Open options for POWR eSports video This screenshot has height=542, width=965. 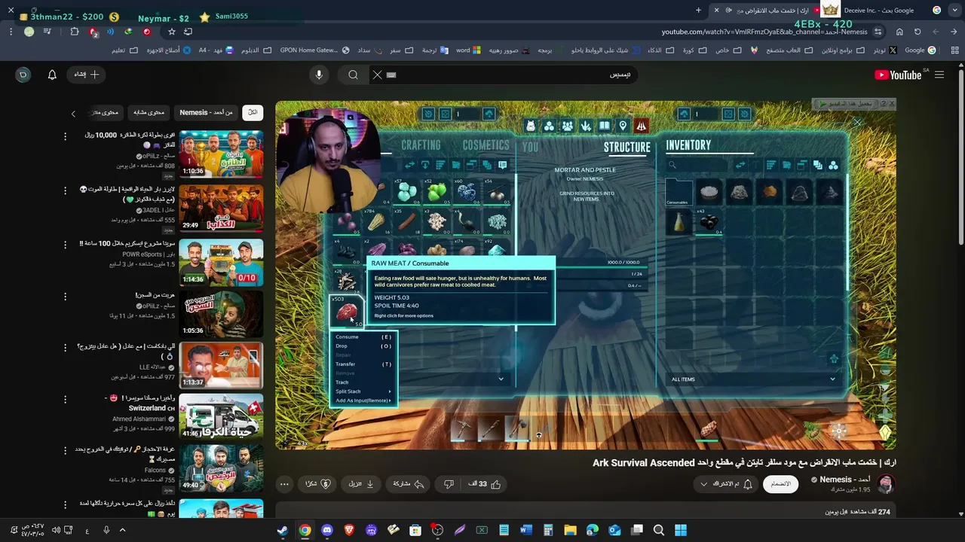[x=65, y=245]
